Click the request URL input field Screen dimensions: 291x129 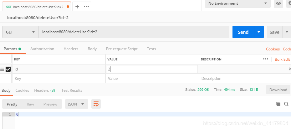pyautogui.click(x=134, y=32)
